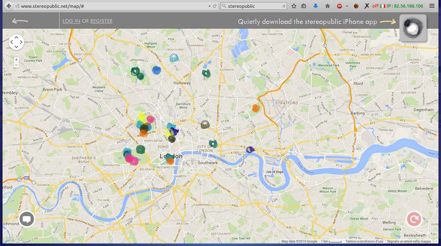This screenshot has width=441, height=246.
Task: Select the dark green marker at City of London
Action: (213, 144)
